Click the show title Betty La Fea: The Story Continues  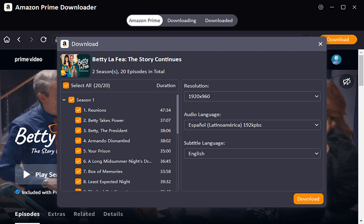pyautogui.click(x=137, y=59)
